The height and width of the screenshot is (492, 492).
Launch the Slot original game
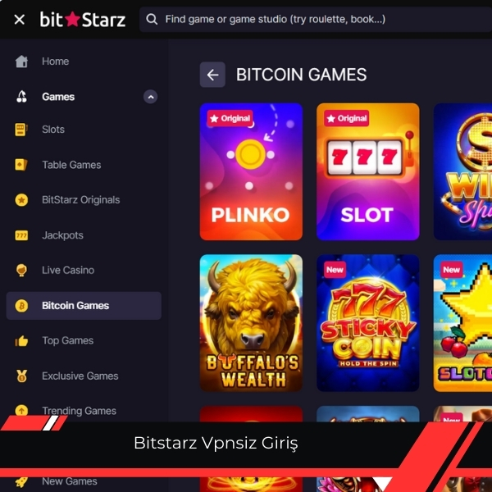click(367, 171)
